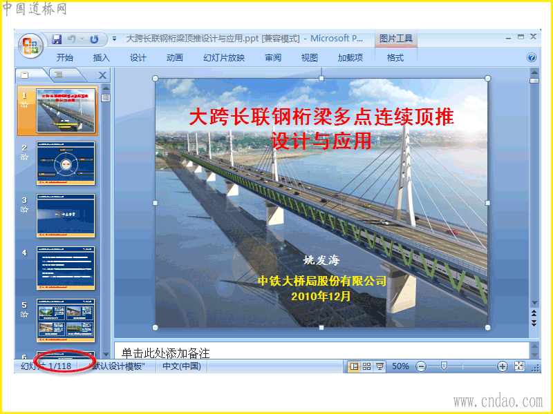Open the 幻灯片放映 ribbon tab
553x414 pixels.
coord(224,58)
